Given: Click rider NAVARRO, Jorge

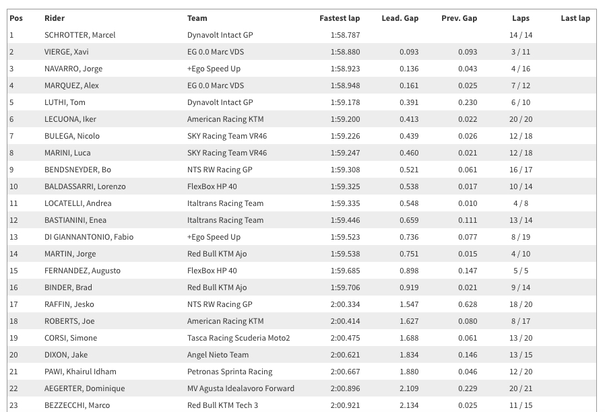Looking at the screenshot, I should click(x=73, y=69).
